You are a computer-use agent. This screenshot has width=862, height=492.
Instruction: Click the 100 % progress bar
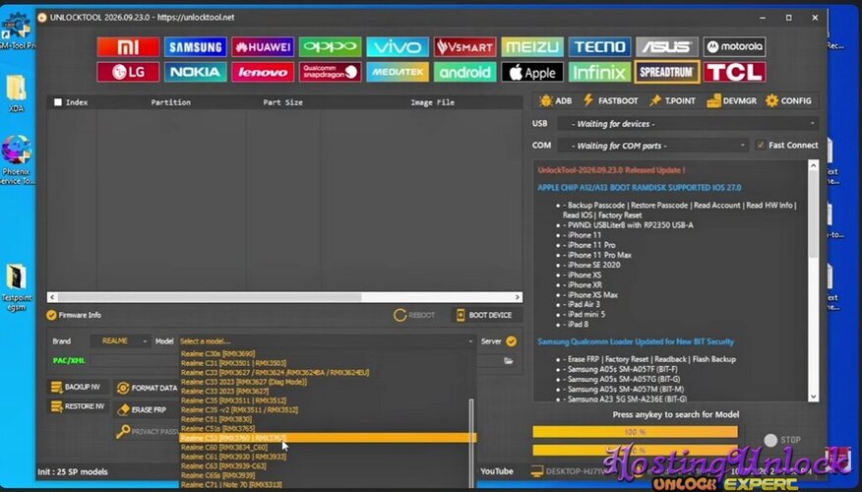tap(635, 432)
